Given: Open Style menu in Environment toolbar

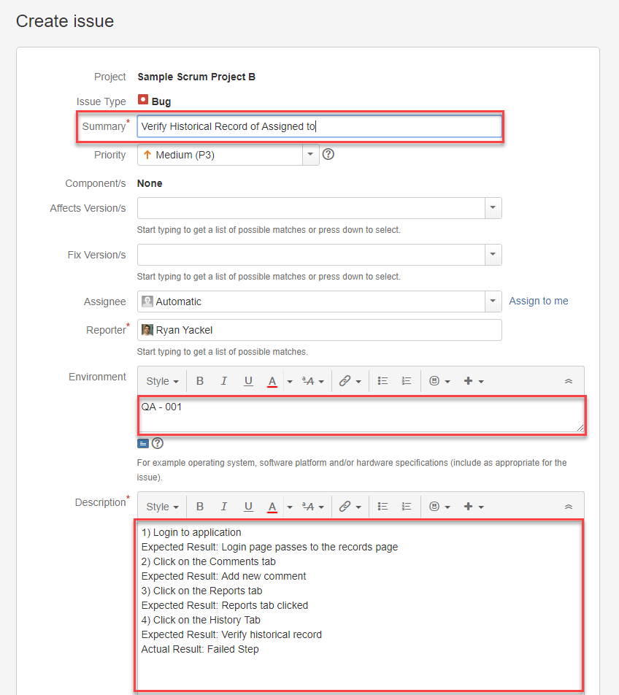Looking at the screenshot, I should (162, 381).
